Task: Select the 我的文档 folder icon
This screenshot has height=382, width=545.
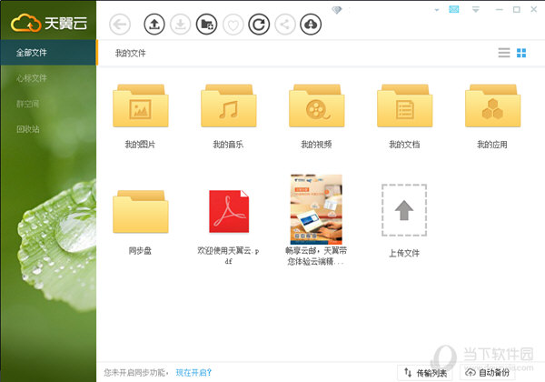Action: (404, 106)
